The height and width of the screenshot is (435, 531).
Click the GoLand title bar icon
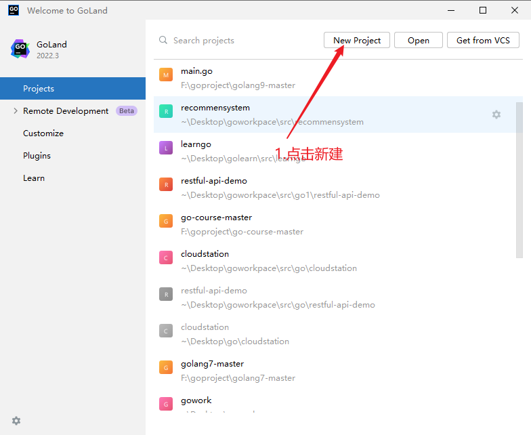(x=14, y=10)
